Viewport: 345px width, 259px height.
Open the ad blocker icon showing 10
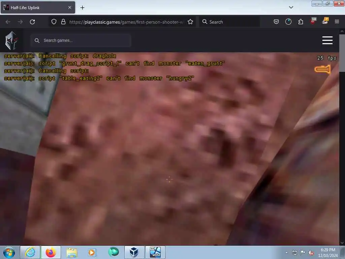(313, 21)
